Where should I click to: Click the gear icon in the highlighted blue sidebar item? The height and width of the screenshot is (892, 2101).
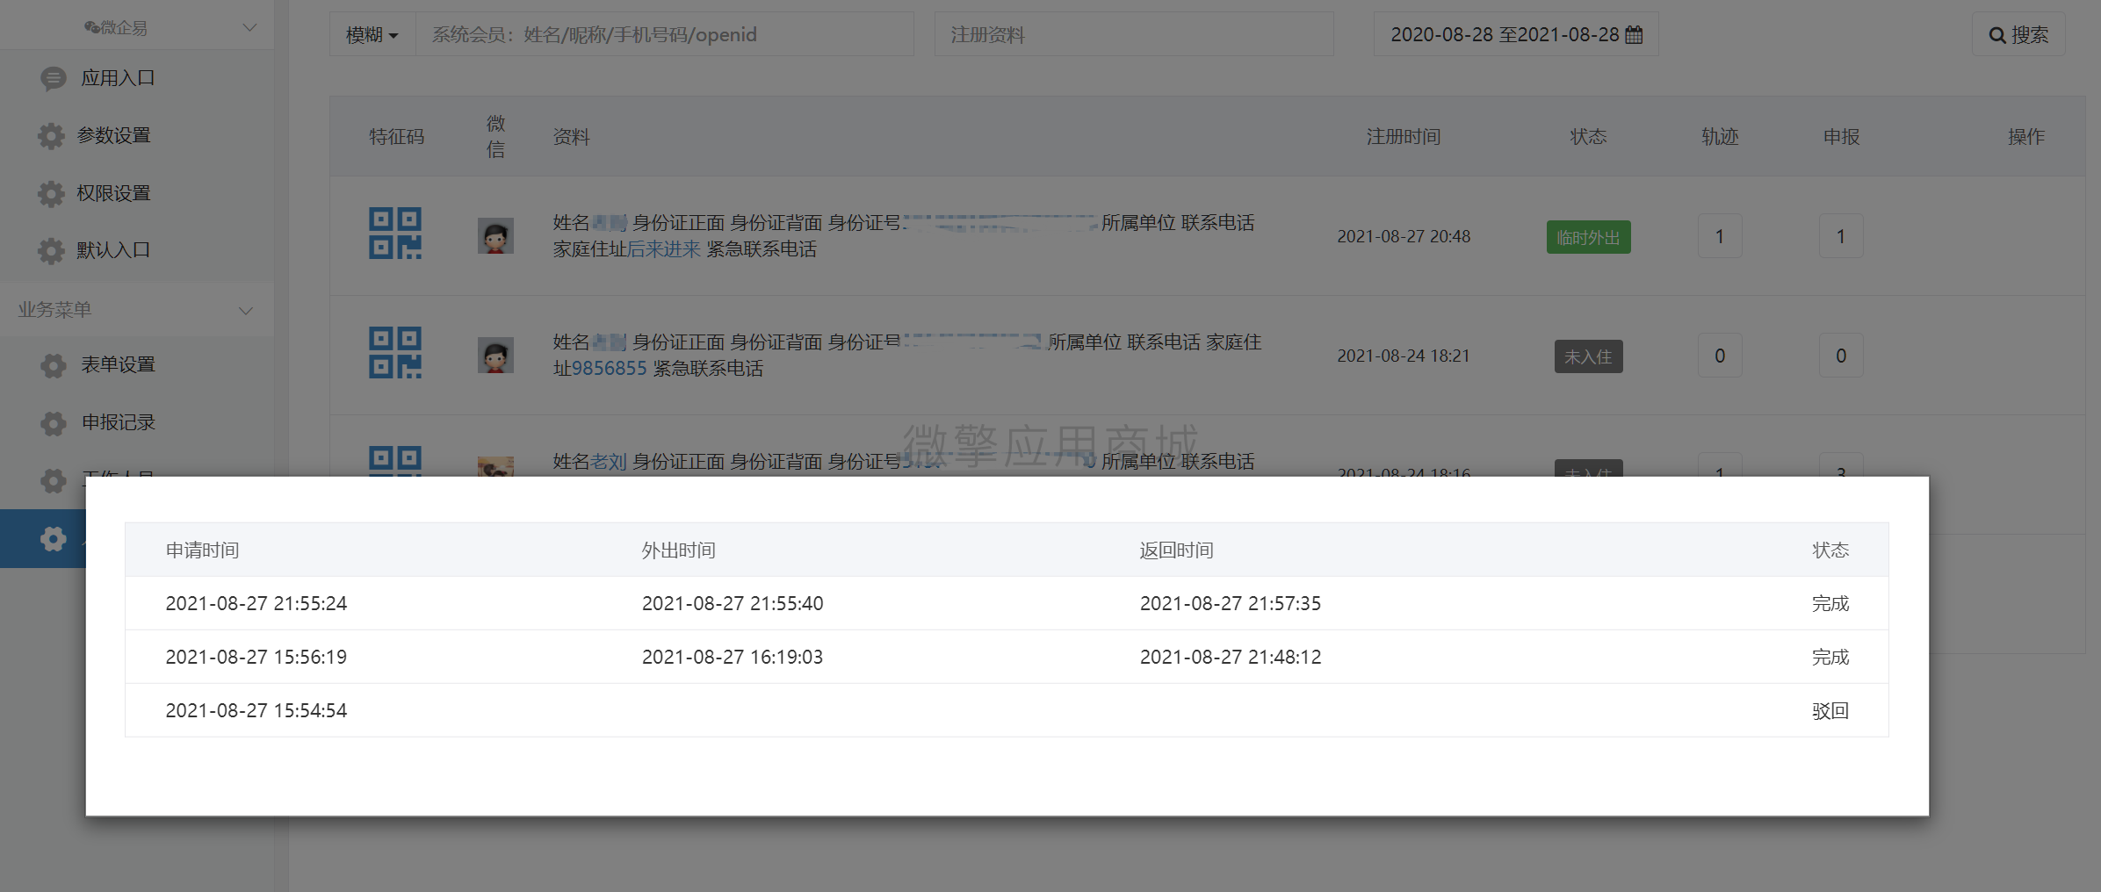[53, 539]
